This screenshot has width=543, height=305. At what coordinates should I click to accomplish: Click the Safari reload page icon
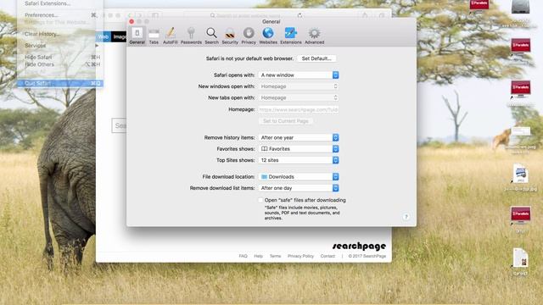[299, 15]
